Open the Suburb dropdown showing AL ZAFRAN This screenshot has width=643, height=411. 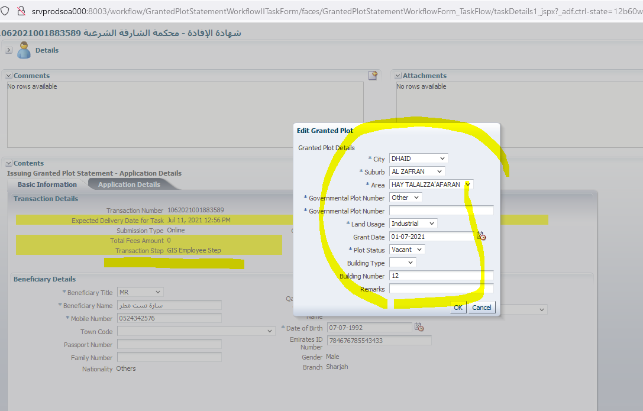tap(417, 171)
